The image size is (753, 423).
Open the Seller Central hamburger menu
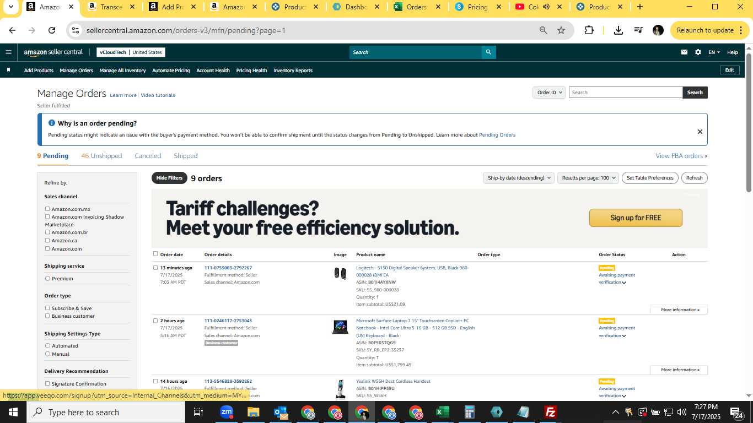8,52
